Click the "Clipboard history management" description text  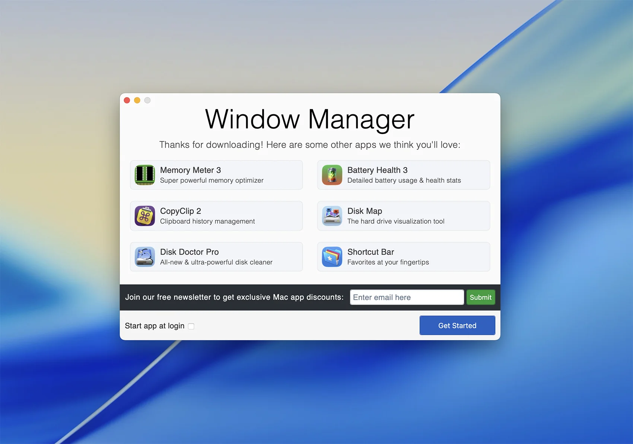click(207, 221)
